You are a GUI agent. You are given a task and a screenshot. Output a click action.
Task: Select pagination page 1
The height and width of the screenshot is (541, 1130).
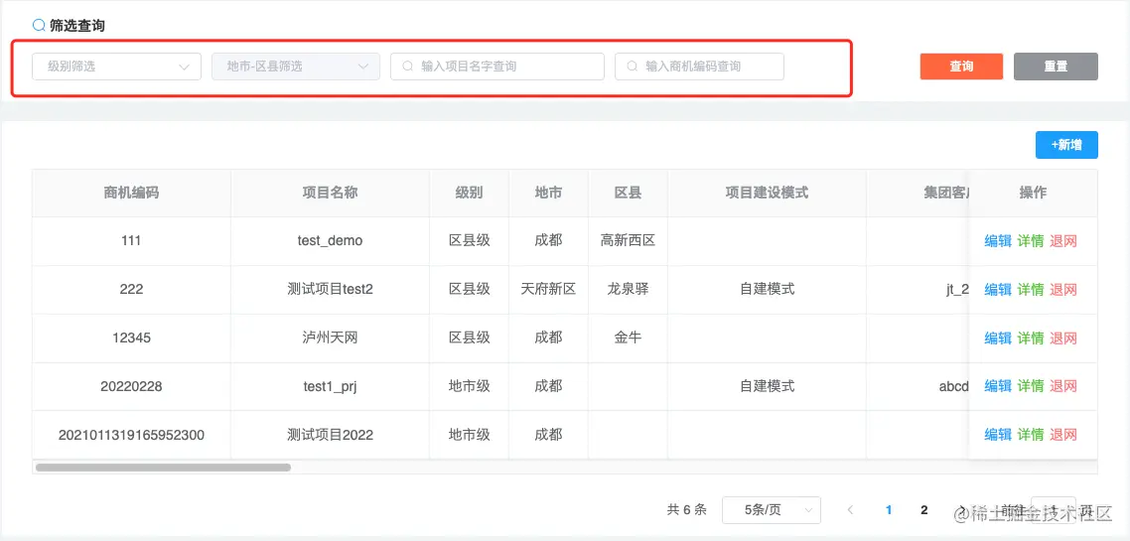(889, 510)
